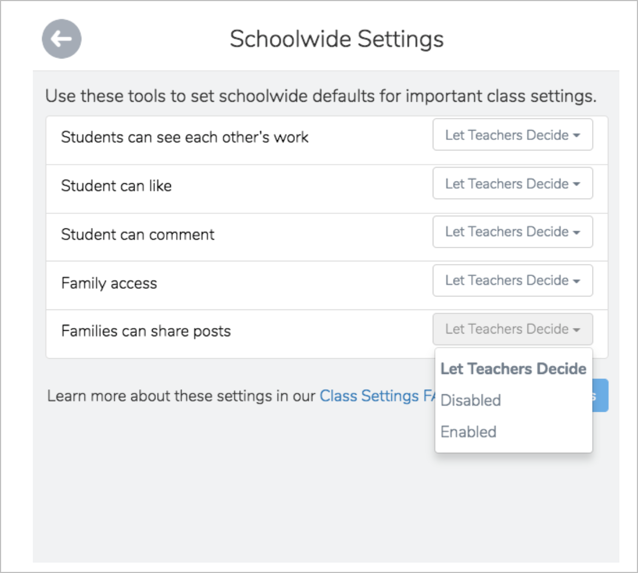Open the Students can see each other's work dropdown

pyautogui.click(x=512, y=135)
